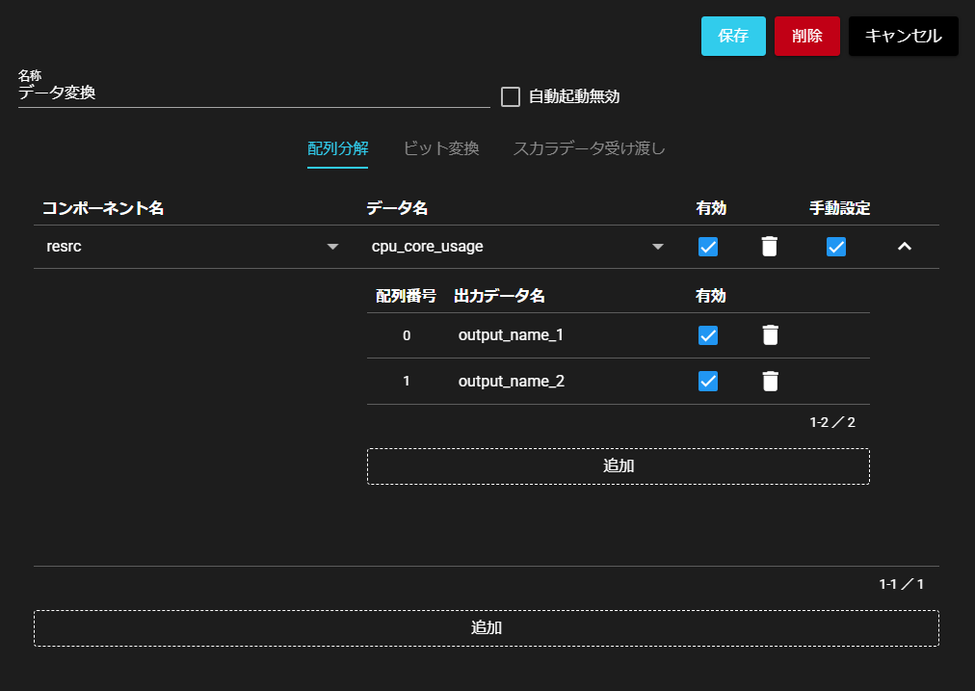Viewport: 975px width, 691px height.
Task: Click the 名称 text field containing データ変換
Action: pyautogui.click(x=253, y=93)
